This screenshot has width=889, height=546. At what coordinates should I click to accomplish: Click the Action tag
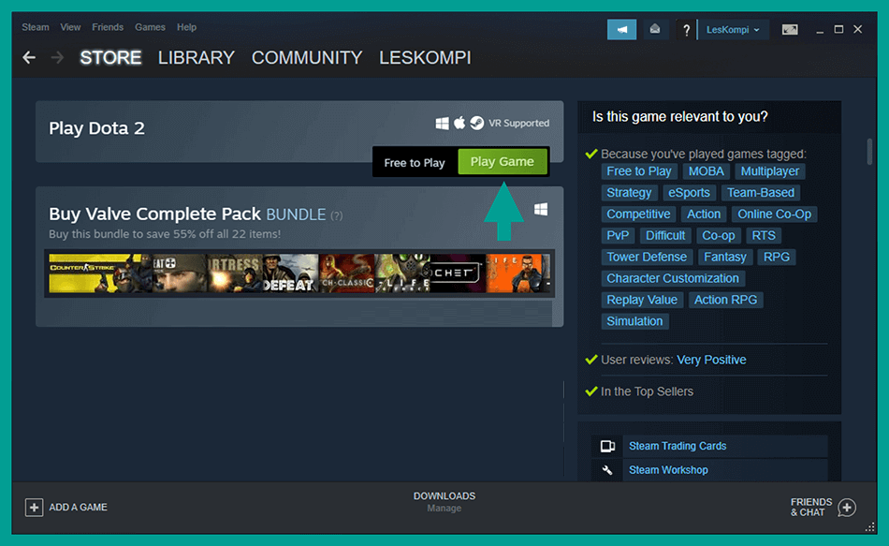[704, 214]
